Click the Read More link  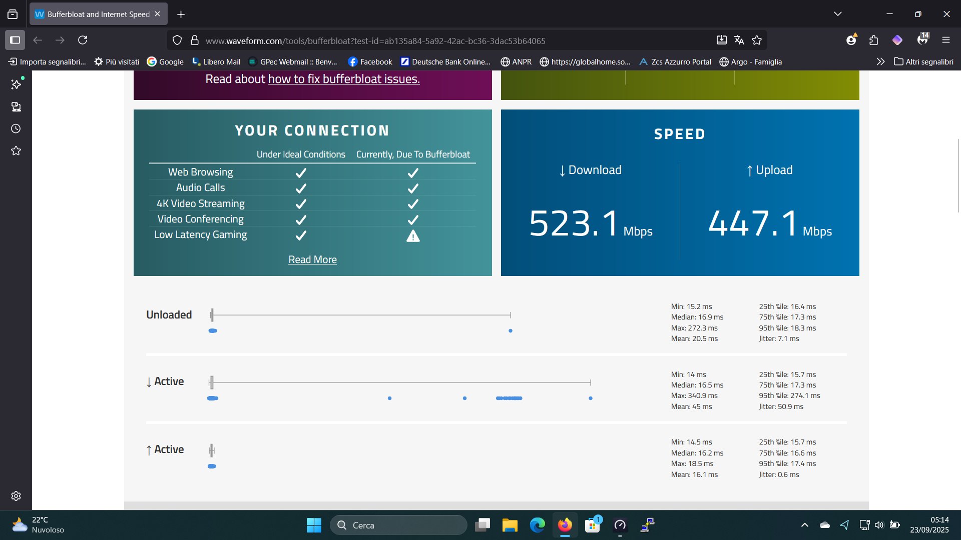point(312,259)
